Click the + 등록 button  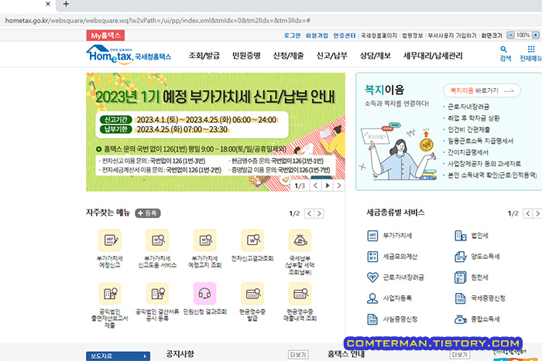148,213
